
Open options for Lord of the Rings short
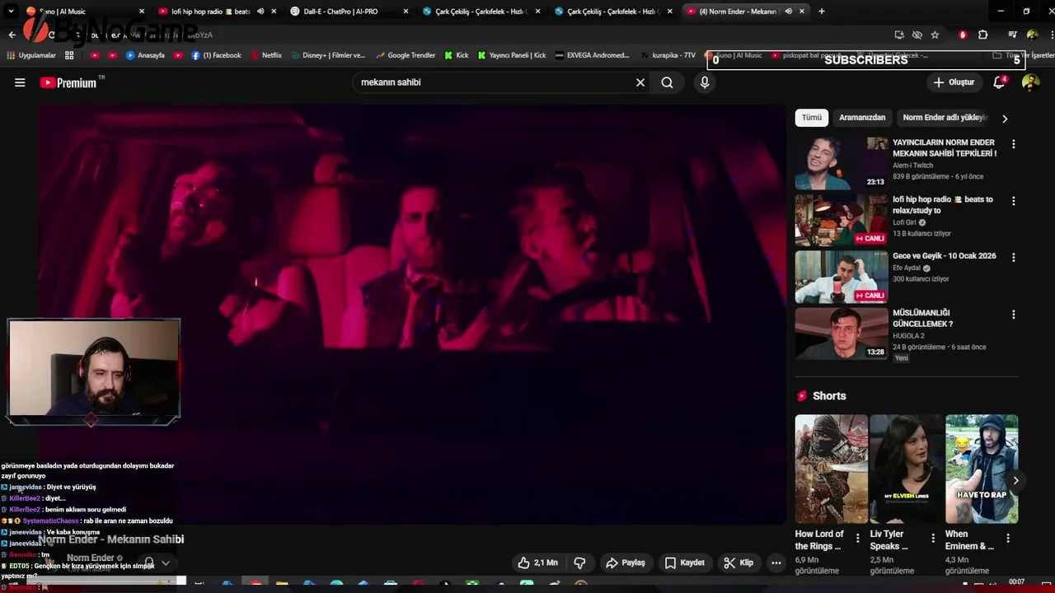[x=857, y=538]
